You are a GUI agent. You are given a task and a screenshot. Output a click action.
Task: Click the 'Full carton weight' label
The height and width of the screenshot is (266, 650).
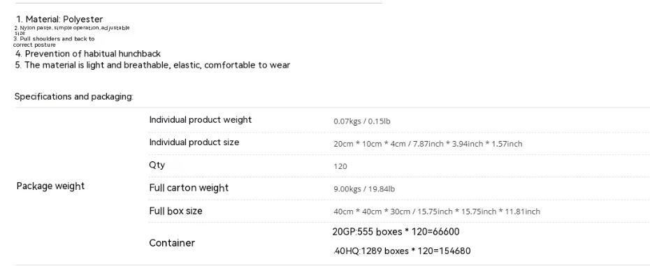(189, 188)
